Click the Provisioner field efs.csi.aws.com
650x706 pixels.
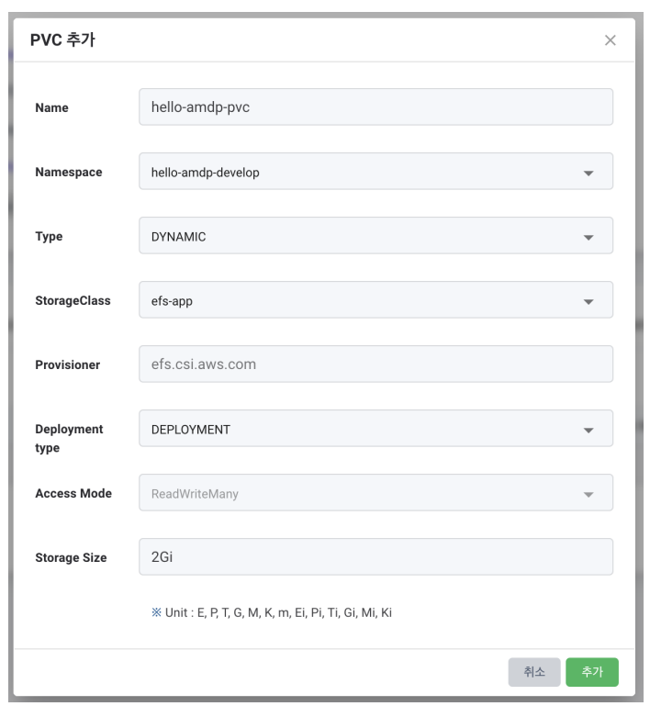[375, 364]
